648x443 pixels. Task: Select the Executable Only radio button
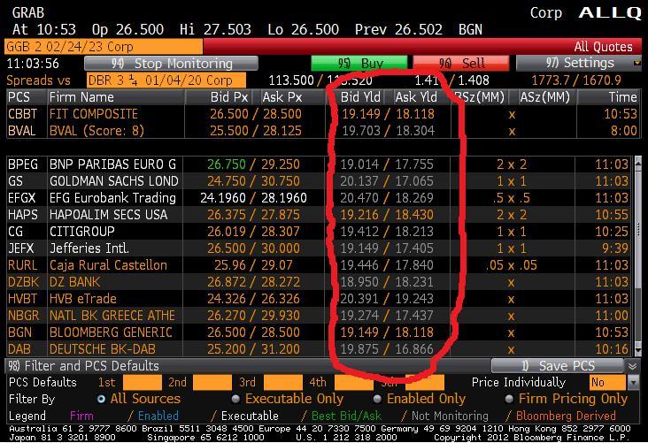point(235,399)
